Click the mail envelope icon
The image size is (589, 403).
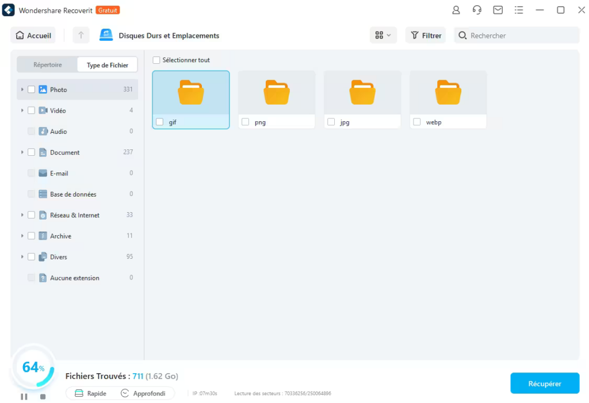coord(498,10)
